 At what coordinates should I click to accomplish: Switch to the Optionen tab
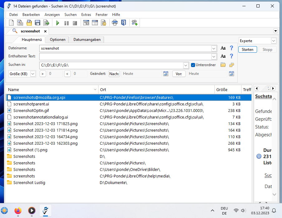(58, 40)
